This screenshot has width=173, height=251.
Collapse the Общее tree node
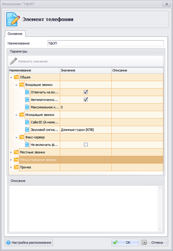(x=11, y=78)
